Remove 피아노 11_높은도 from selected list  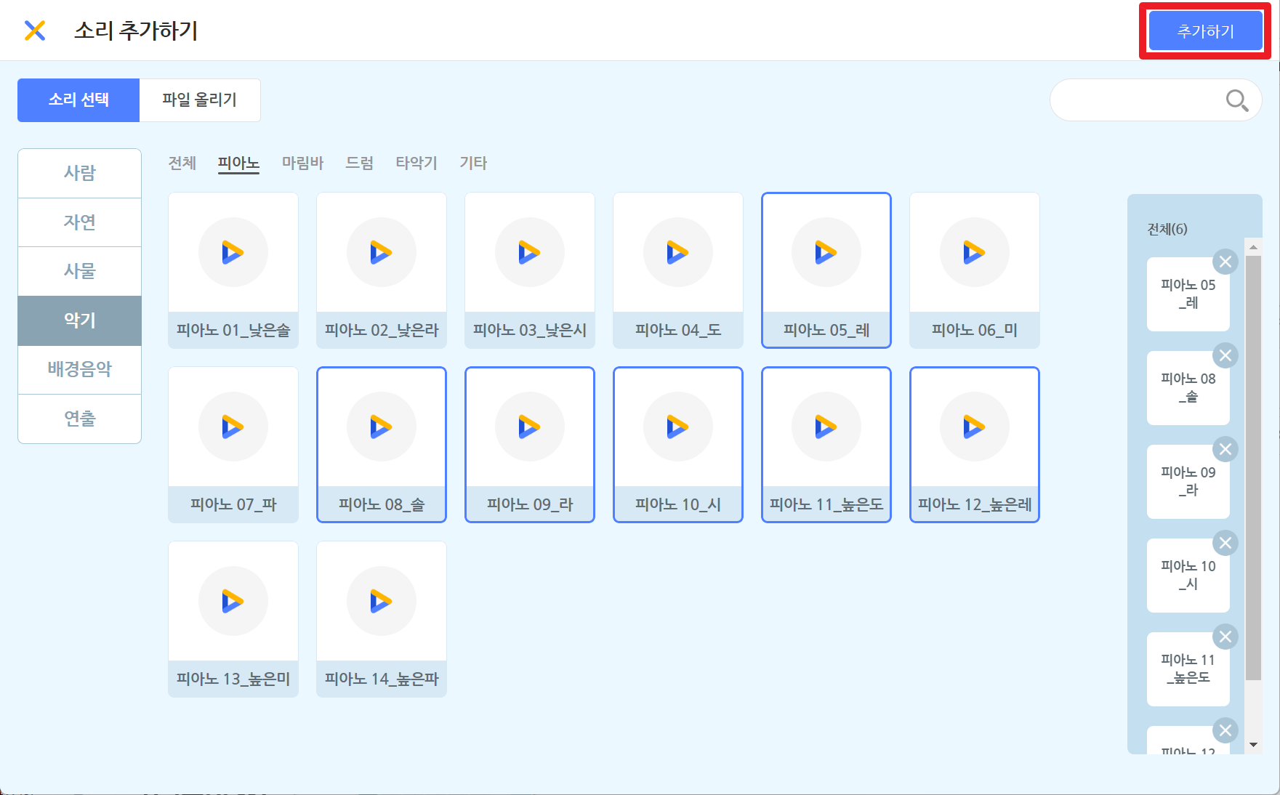pyautogui.click(x=1225, y=637)
